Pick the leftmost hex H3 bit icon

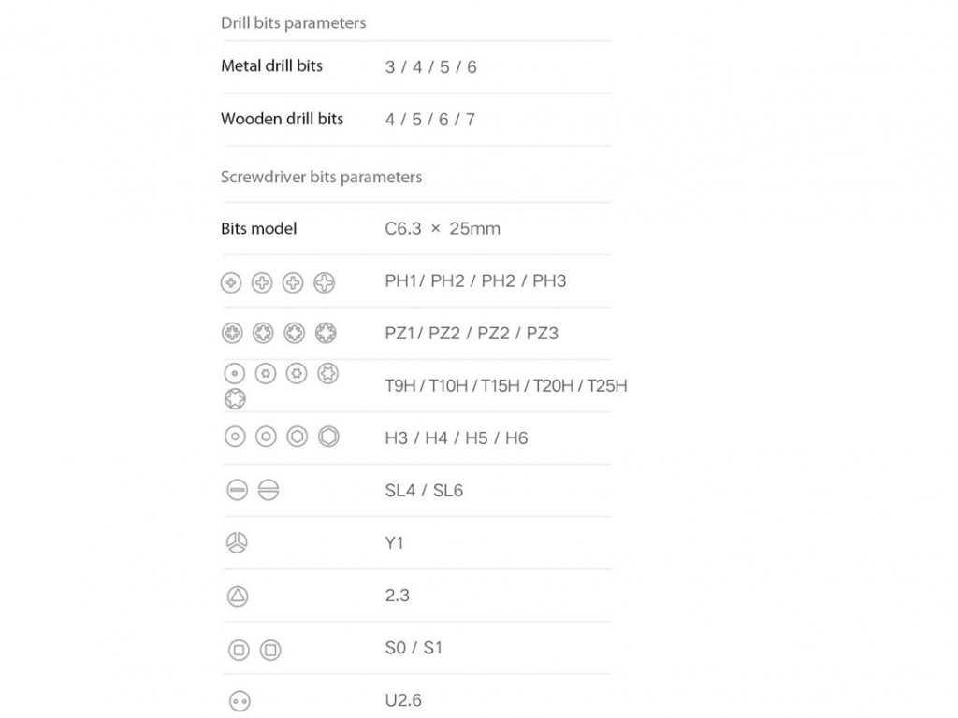pyautogui.click(x=235, y=437)
